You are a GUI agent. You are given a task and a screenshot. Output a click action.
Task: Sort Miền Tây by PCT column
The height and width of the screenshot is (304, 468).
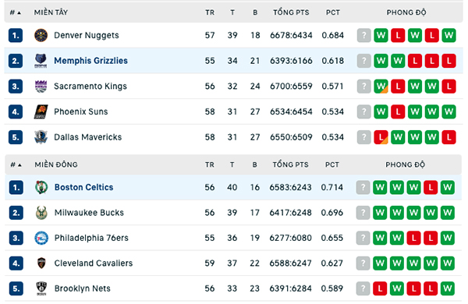(x=333, y=12)
